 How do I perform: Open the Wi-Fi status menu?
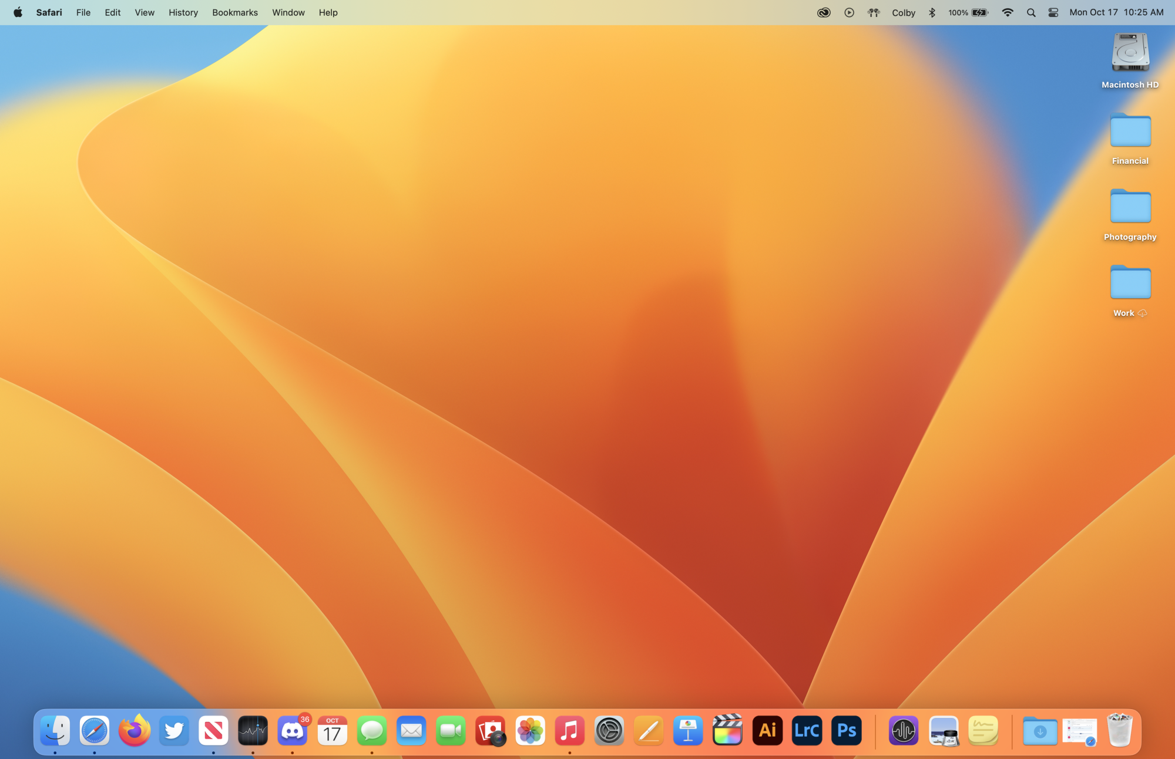[x=1007, y=12]
